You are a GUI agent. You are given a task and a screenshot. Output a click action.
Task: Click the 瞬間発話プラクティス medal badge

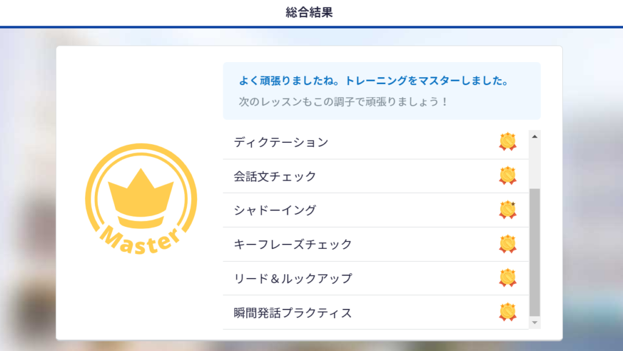pos(507,311)
